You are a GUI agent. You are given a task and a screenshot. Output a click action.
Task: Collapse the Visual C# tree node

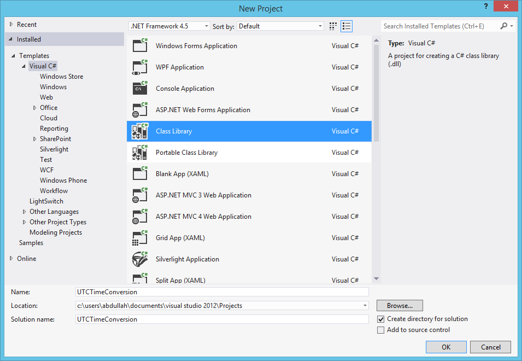pyautogui.click(x=24, y=66)
